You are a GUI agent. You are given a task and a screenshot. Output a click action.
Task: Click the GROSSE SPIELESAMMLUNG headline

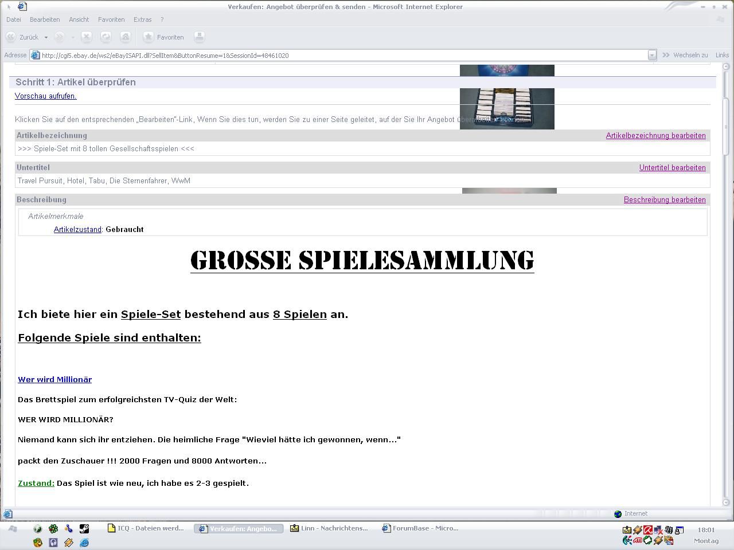(362, 260)
